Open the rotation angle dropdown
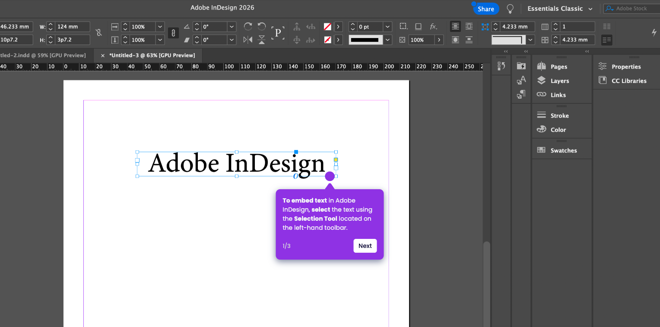 [232, 27]
